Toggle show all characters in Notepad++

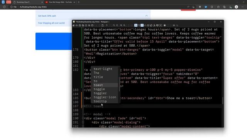pos(139,25)
